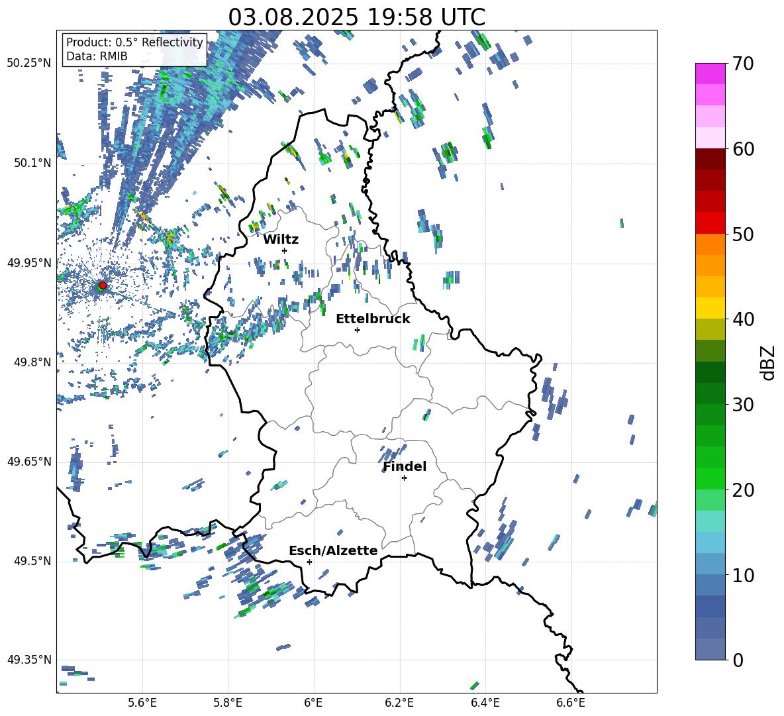Screen dimensions: 784x716
Task: Click the latitude label 49.65°N
Action: pos(29,462)
